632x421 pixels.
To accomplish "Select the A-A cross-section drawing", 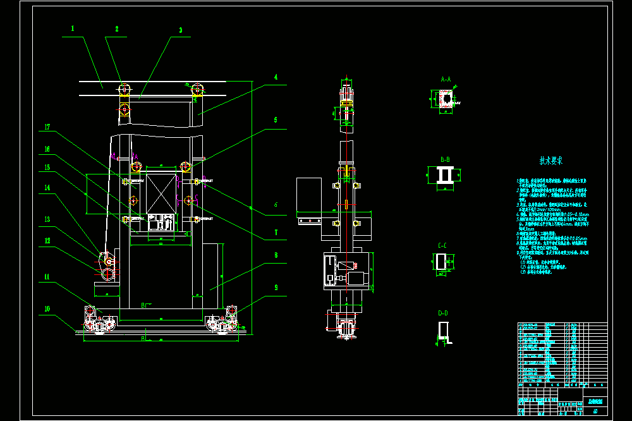I will [446, 99].
